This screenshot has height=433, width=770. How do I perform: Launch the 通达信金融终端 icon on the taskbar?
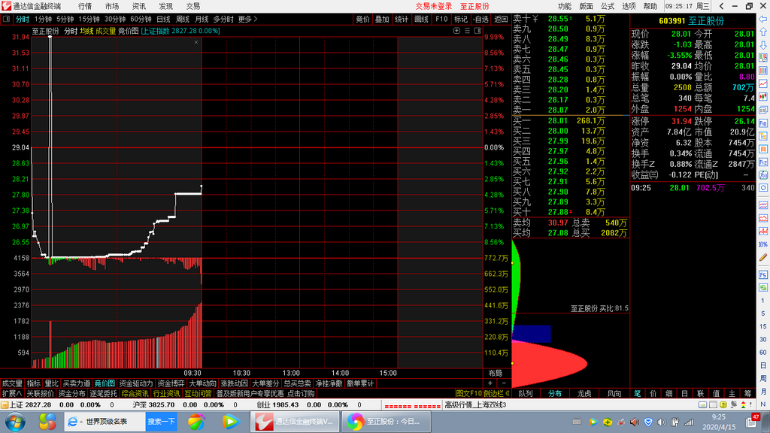(x=293, y=422)
